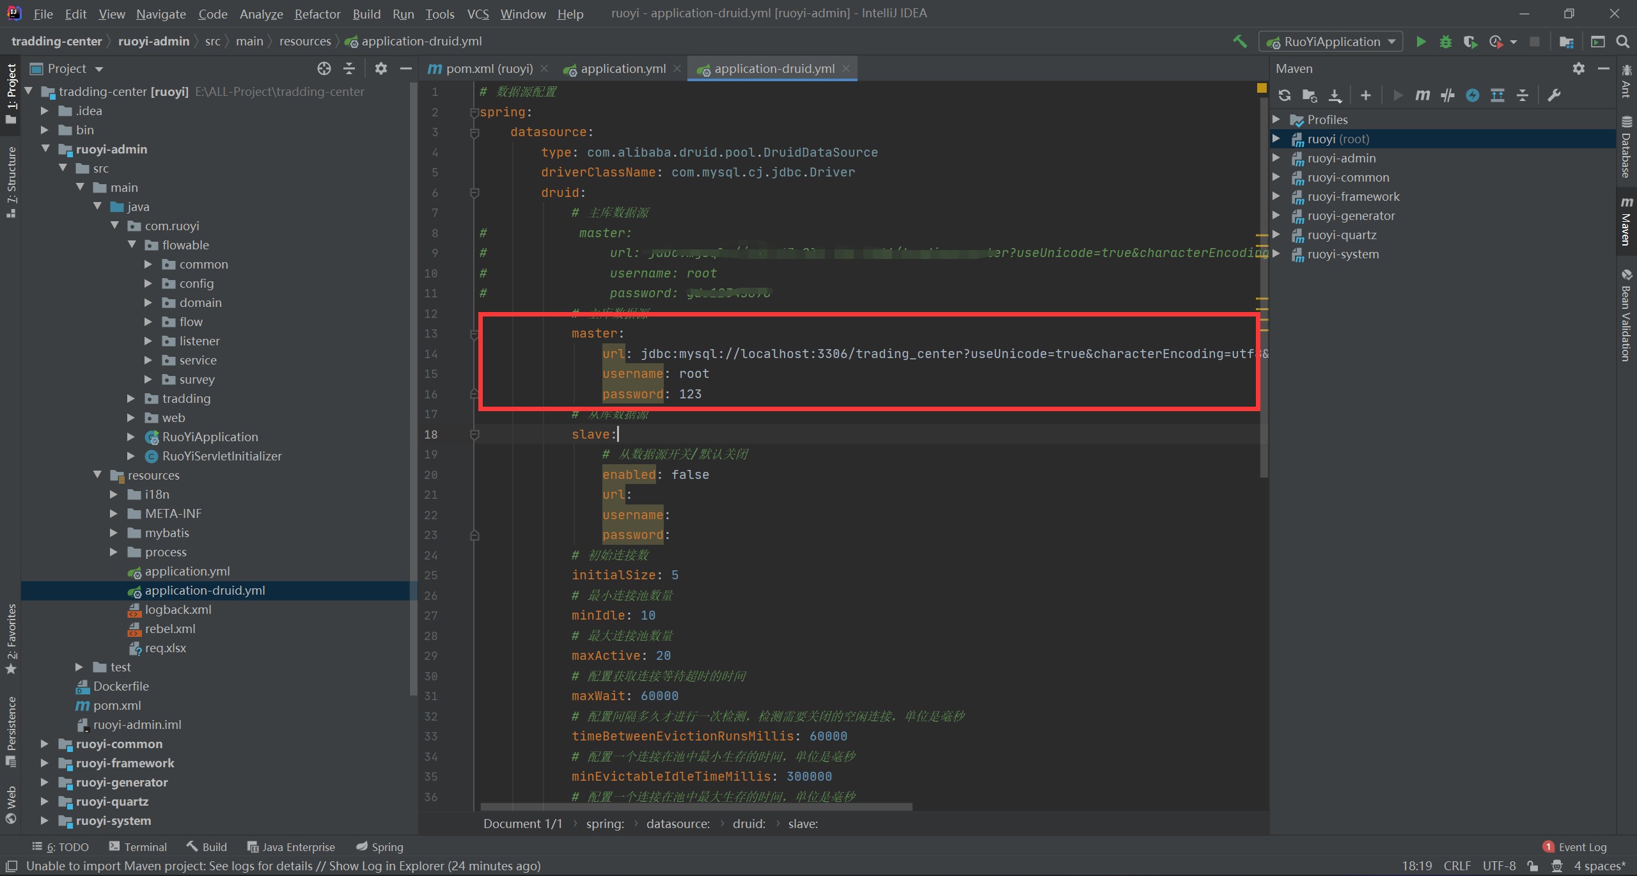Switch to application.yml tab

tap(622, 68)
